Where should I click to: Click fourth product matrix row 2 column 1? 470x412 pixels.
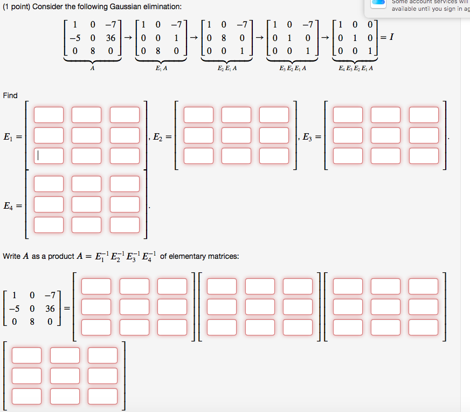(26, 376)
